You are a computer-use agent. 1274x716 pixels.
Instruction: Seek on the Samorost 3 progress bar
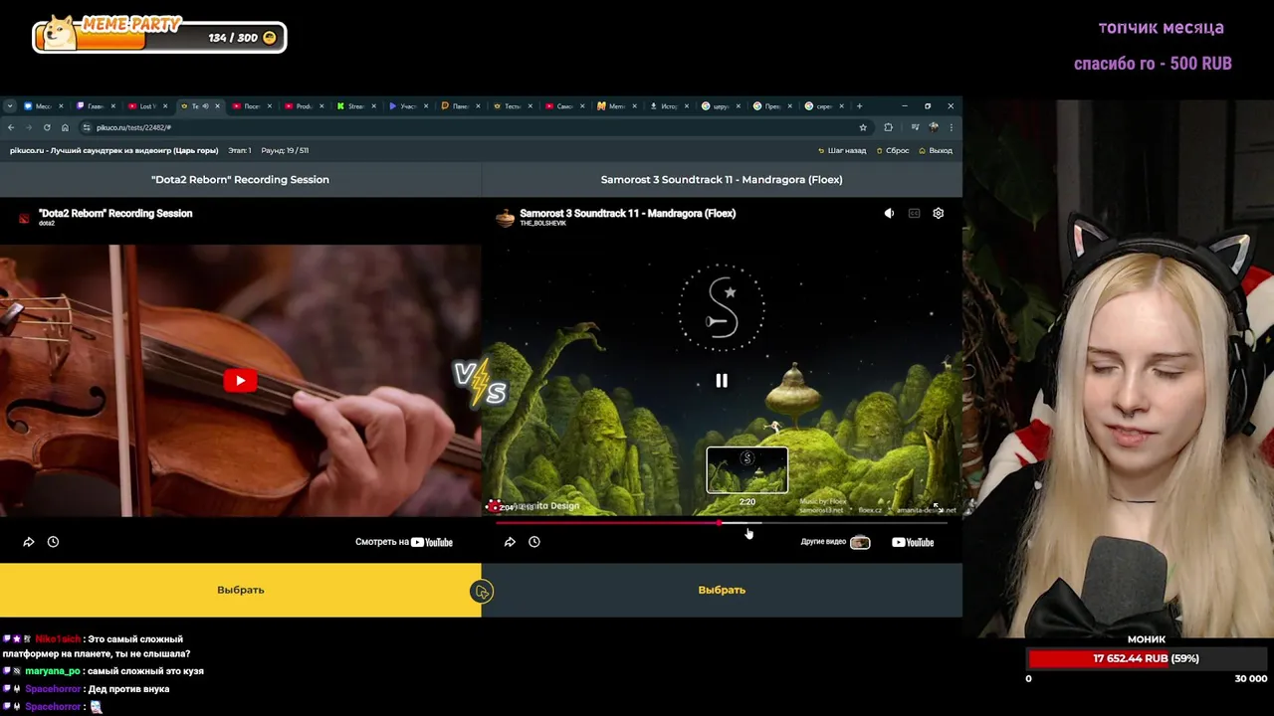pyautogui.click(x=722, y=522)
